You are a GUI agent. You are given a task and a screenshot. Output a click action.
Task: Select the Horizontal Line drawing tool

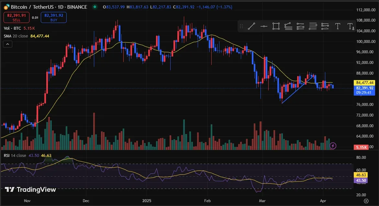coord(264,26)
